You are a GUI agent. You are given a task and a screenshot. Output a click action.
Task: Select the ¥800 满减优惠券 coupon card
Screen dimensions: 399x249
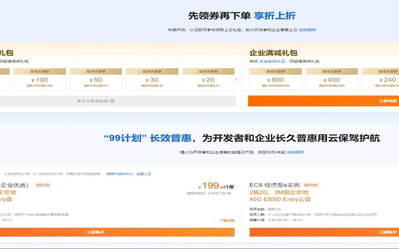click(276, 79)
